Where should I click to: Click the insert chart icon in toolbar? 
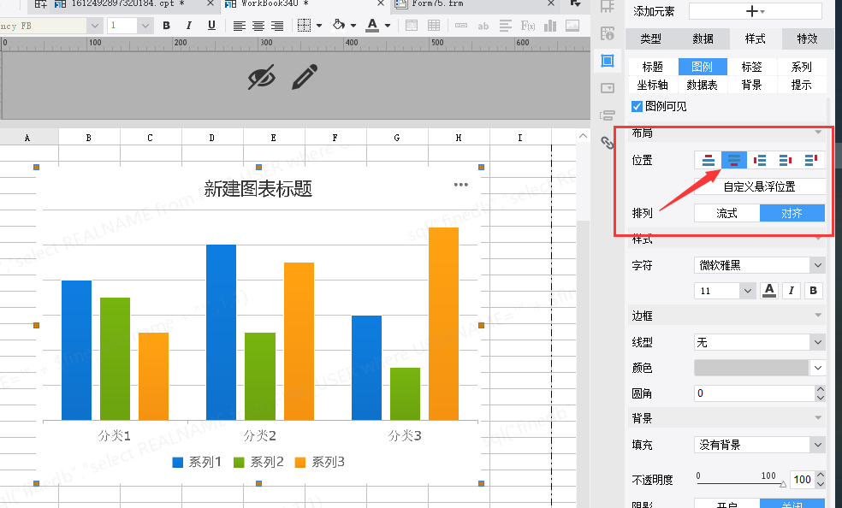pyautogui.click(x=550, y=25)
